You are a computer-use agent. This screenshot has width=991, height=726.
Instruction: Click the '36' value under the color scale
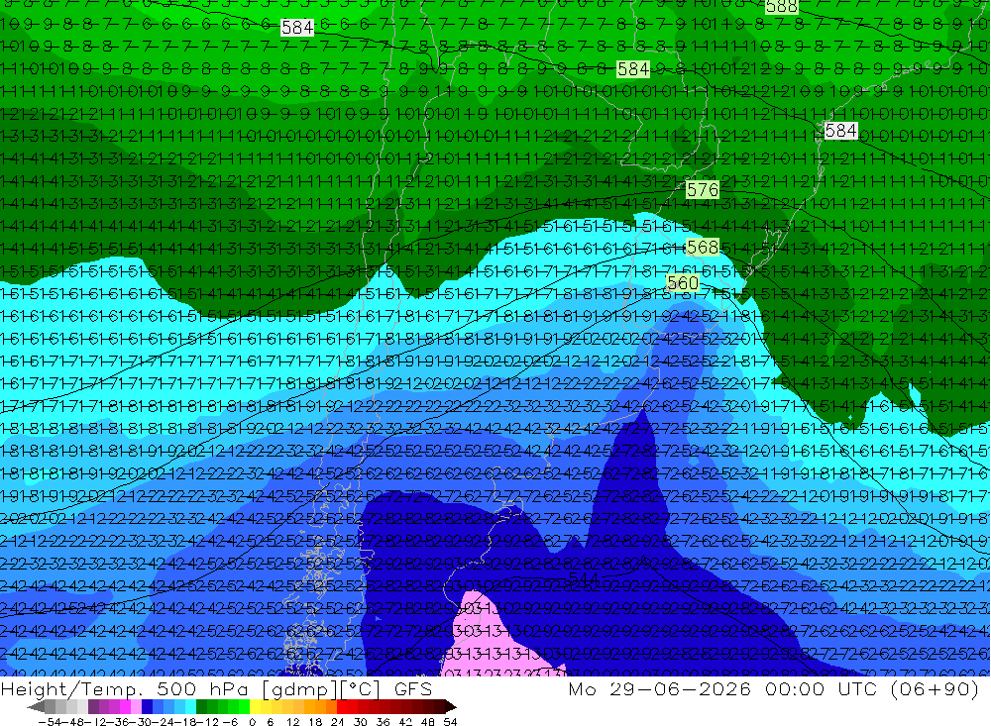pos(383,722)
